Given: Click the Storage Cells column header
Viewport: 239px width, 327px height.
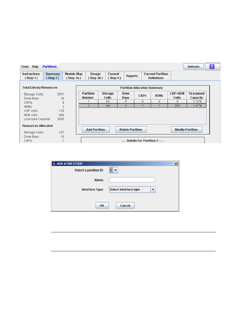Looking at the screenshot, I should (x=108, y=95).
